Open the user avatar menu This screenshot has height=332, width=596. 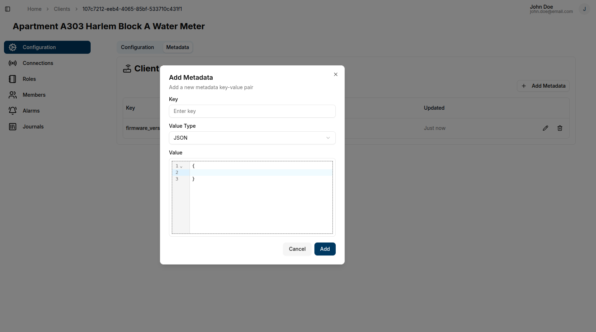click(x=584, y=9)
